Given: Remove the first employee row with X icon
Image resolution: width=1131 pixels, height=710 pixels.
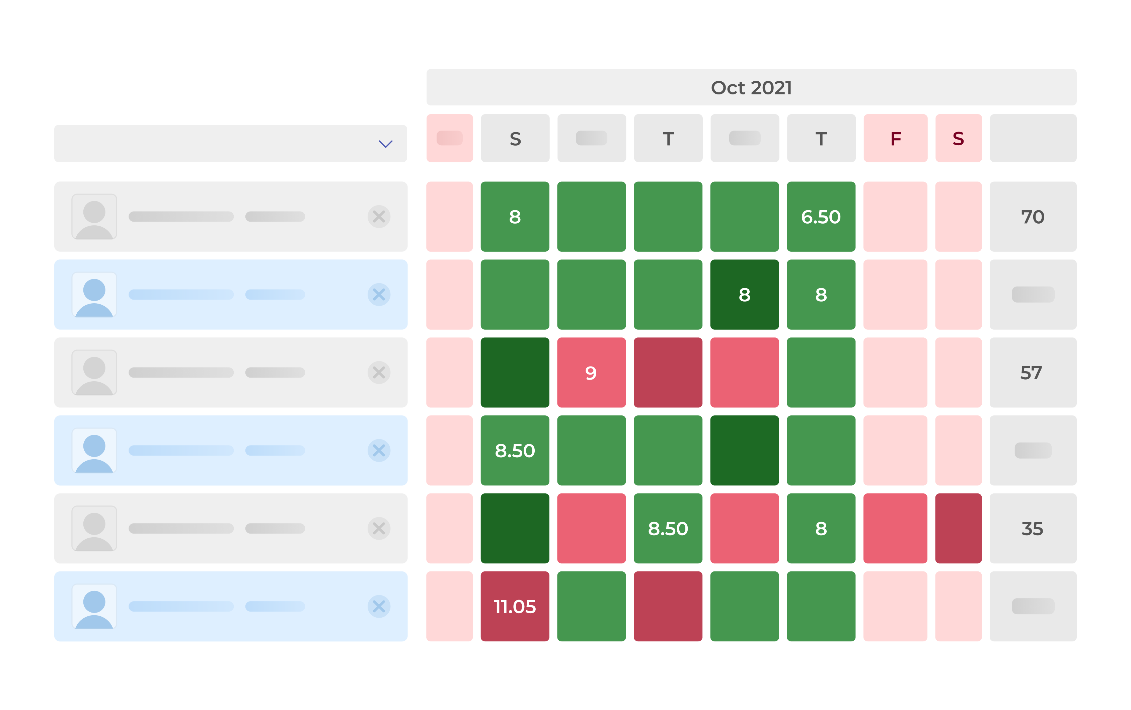Looking at the screenshot, I should 379,217.
